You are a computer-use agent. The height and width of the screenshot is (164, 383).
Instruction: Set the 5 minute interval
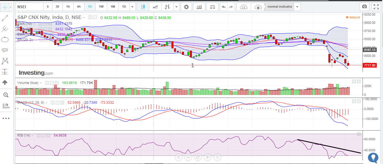(48, 7)
